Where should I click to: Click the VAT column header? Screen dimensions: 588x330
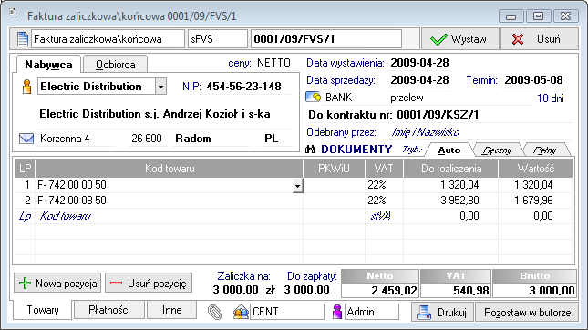coord(384,169)
